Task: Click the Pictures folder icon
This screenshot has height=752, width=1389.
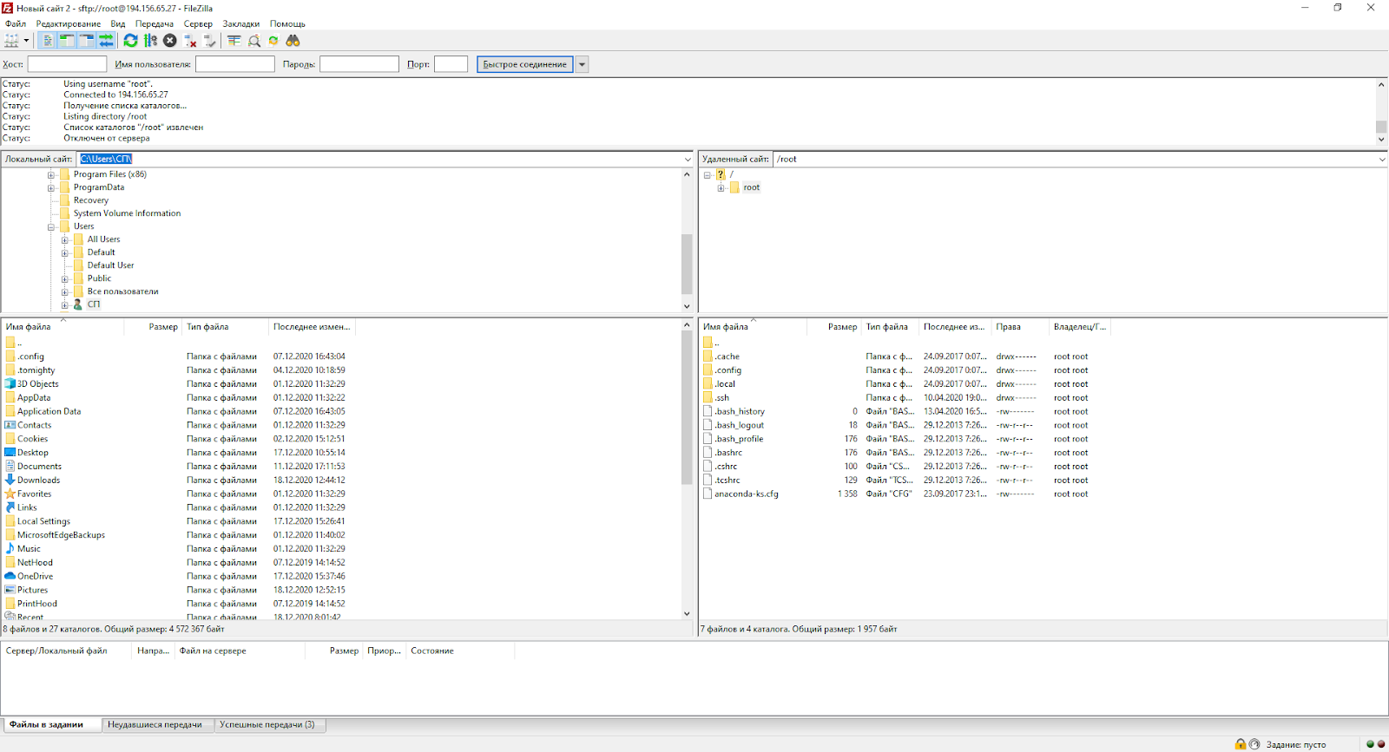Action: point(10,590)
